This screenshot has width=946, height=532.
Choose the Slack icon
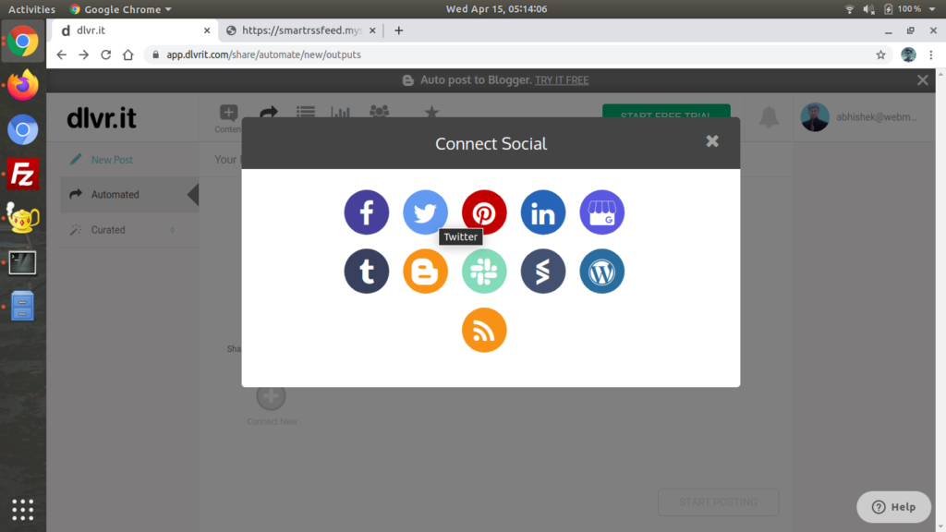click(x=484, y=272)
